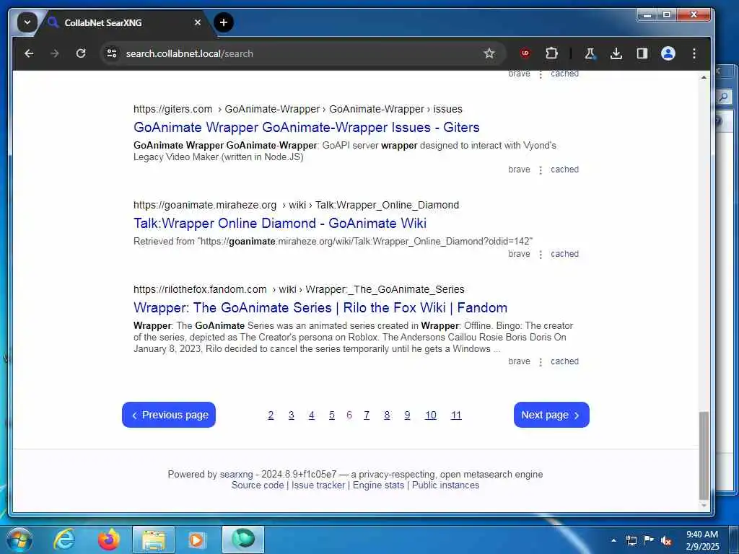The image size is (739, 554).
Task: Open cached link for Talk:Wrapper result
Action: pos(564,254)
